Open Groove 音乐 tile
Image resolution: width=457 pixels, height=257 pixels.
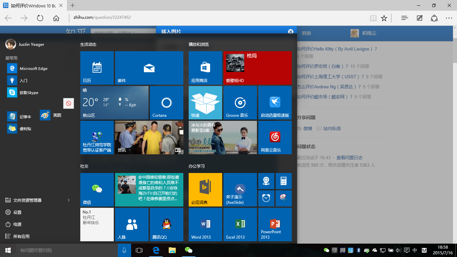240,103
